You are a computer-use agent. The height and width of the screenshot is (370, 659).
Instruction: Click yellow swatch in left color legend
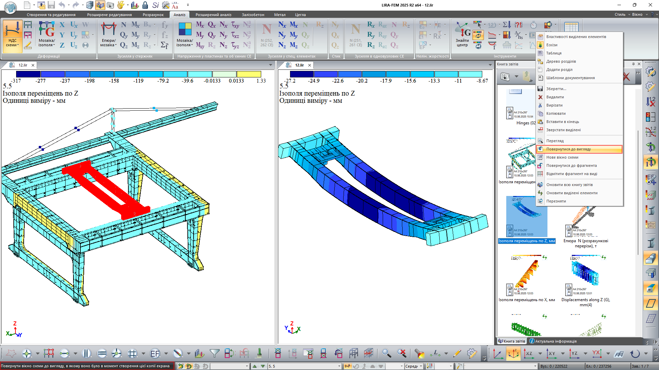pyautogui.click(x=249, y=74)
